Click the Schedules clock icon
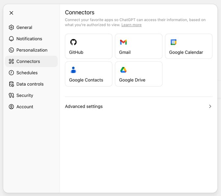This screenshot has width=221, height=196. [x=11, y=73]
